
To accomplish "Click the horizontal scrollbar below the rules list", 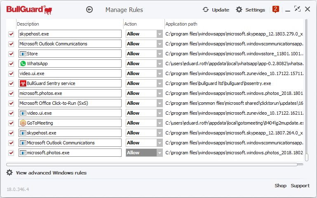I will point(152,164).
